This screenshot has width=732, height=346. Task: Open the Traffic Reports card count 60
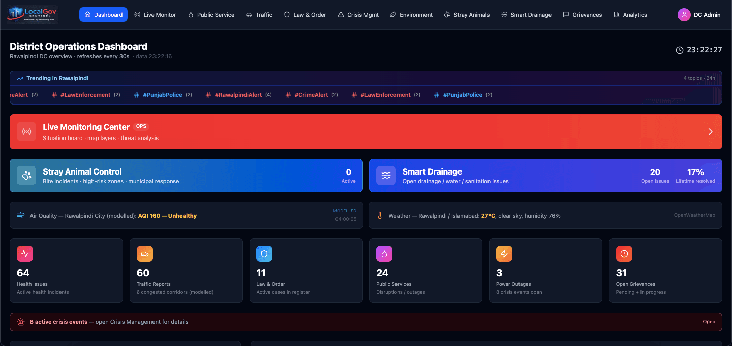(143, 273)
